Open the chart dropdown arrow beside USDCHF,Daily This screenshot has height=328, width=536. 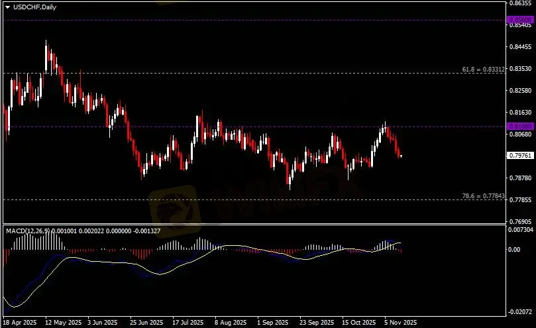click(x=7, y=7)
